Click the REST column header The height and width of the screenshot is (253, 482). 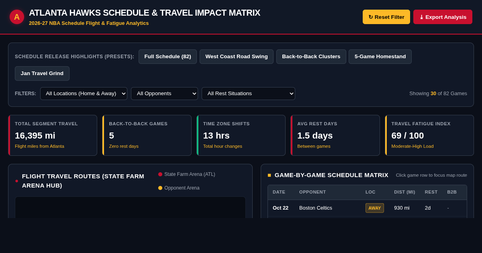pos(431,192)
